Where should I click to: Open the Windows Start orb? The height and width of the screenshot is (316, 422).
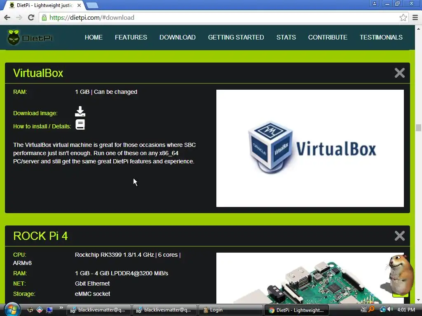12,309
